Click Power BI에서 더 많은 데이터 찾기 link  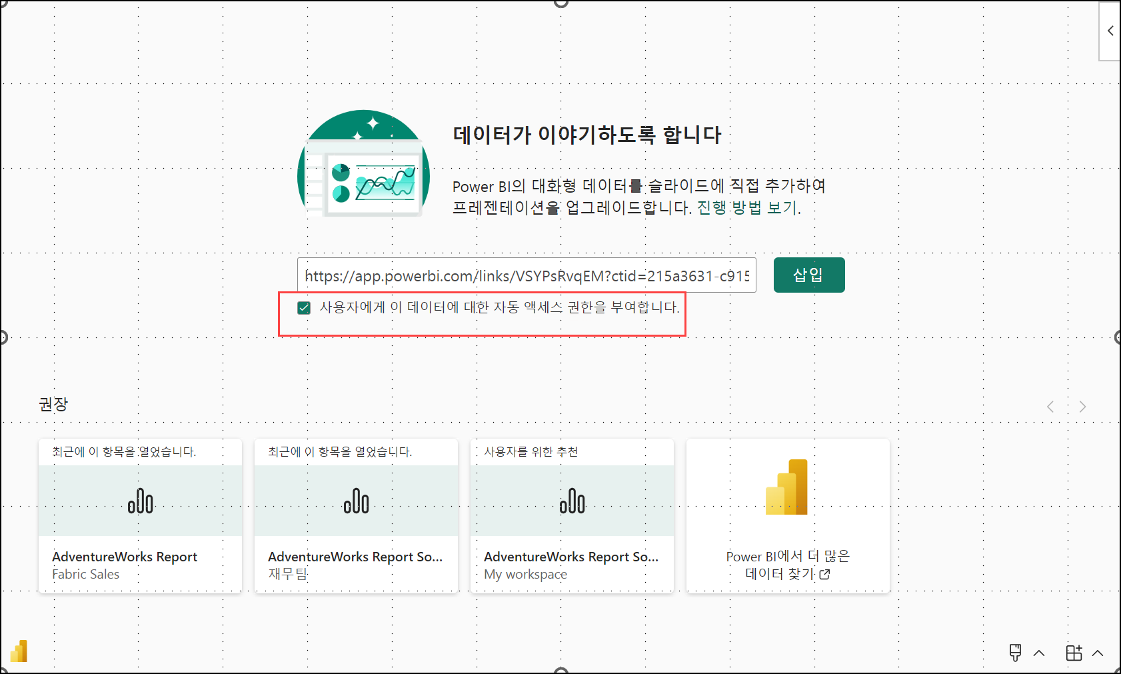coord(787,565)
